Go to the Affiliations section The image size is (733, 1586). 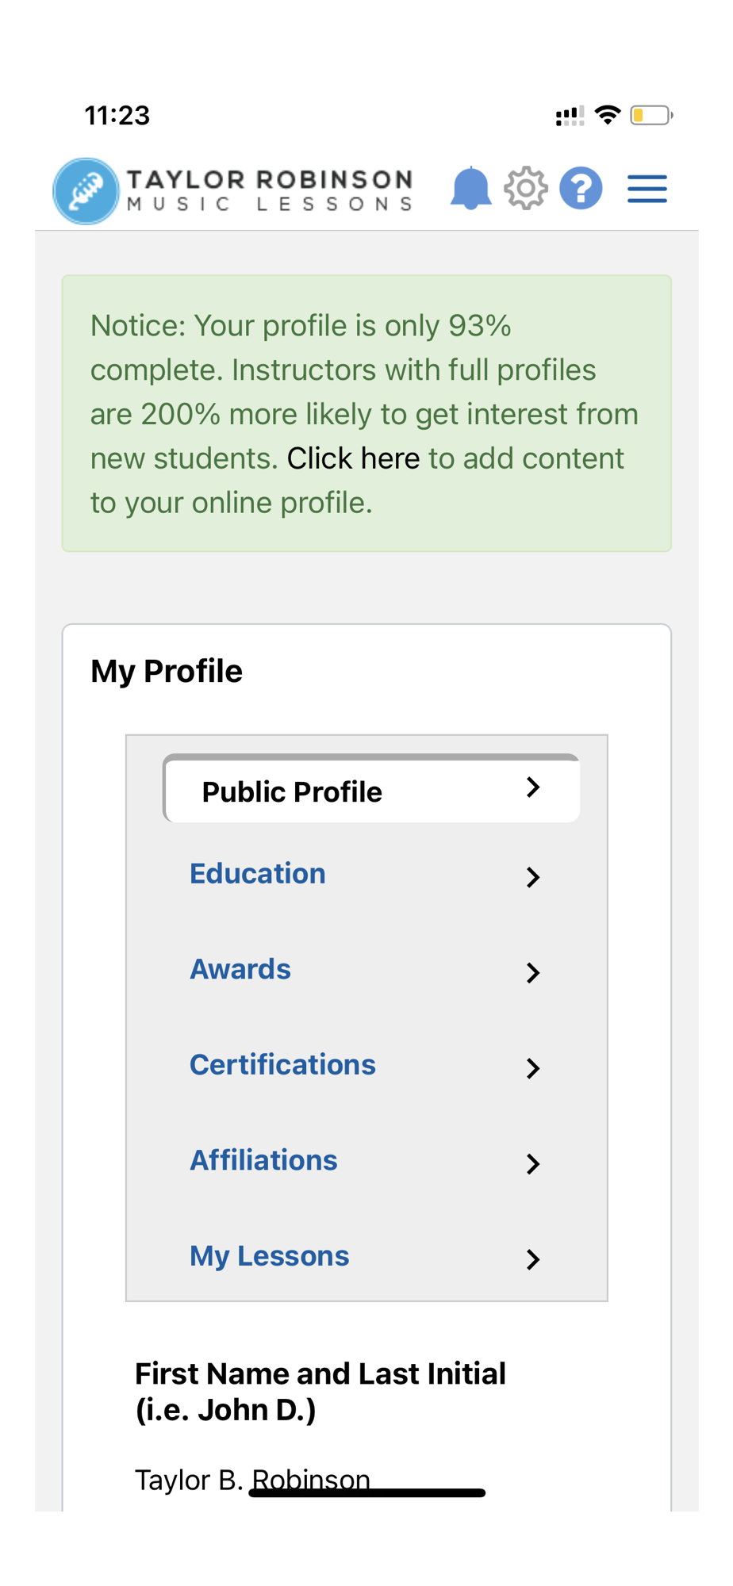263,1160
